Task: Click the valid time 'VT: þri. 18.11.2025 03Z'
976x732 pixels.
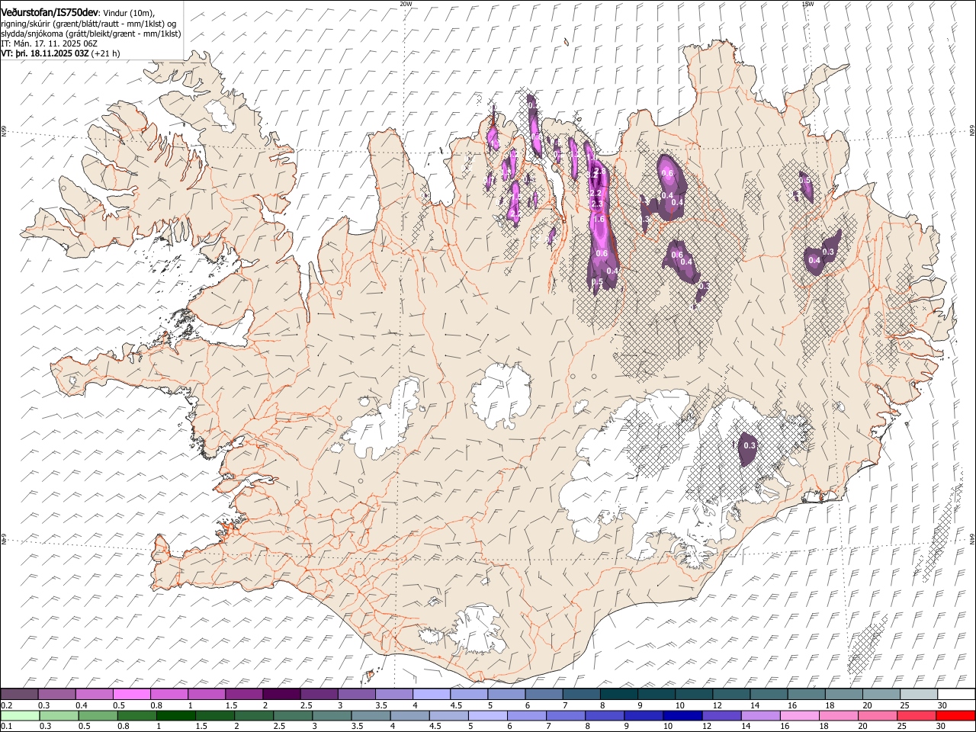Action: [x=45, y=53]
